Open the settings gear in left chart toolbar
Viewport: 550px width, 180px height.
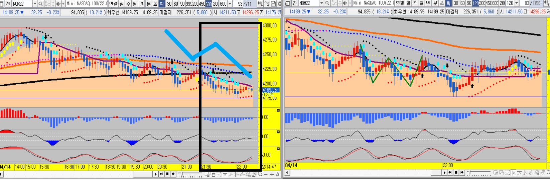(279, 4)
